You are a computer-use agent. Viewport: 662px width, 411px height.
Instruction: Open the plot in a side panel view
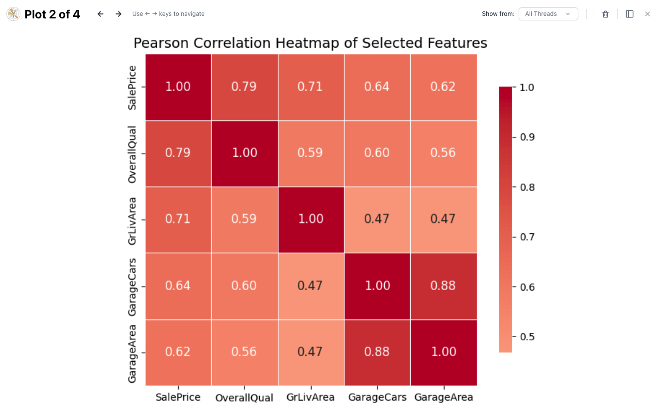[x=629, y=14]
